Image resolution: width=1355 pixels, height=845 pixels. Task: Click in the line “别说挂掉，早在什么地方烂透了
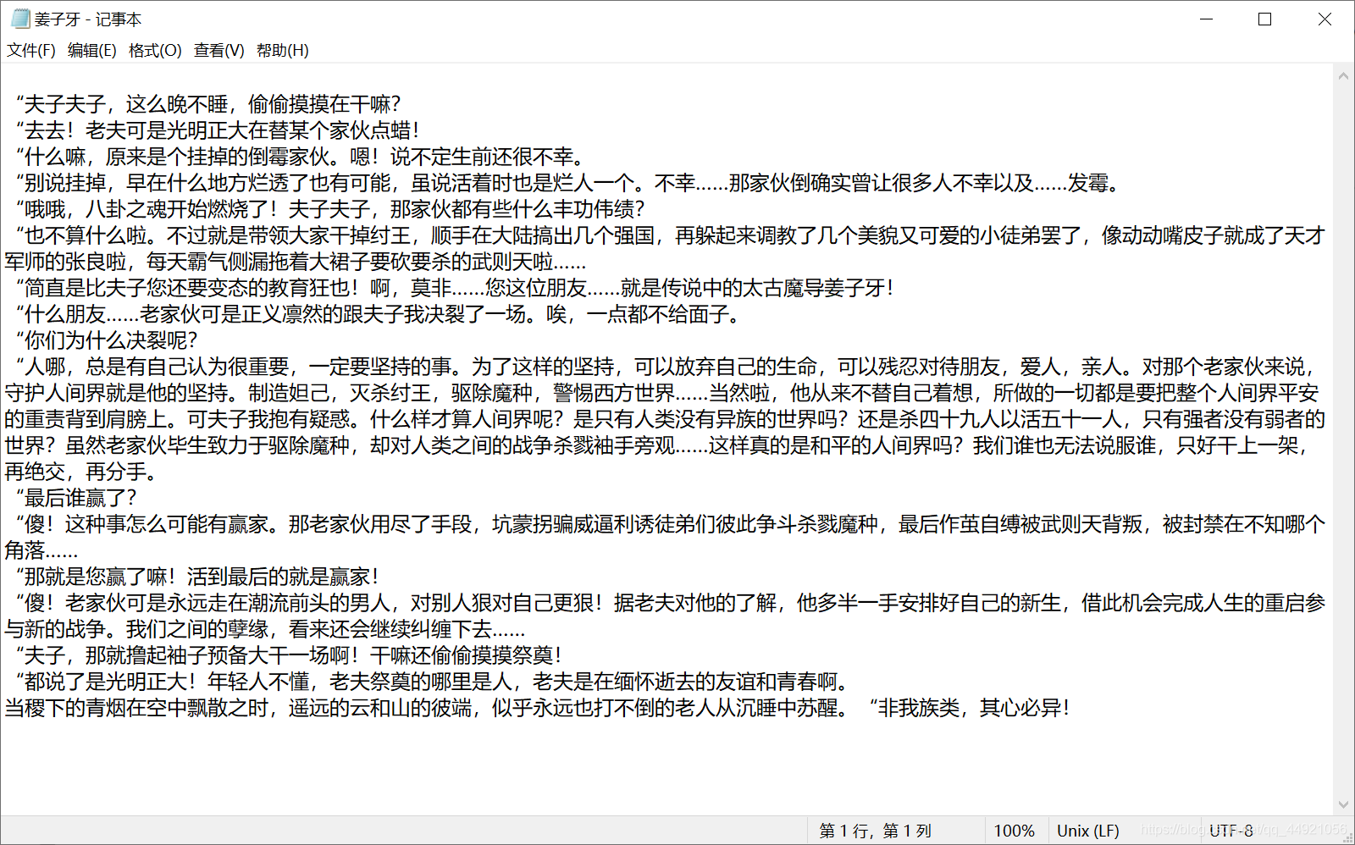pyautogui.click(x=568, y=183)
